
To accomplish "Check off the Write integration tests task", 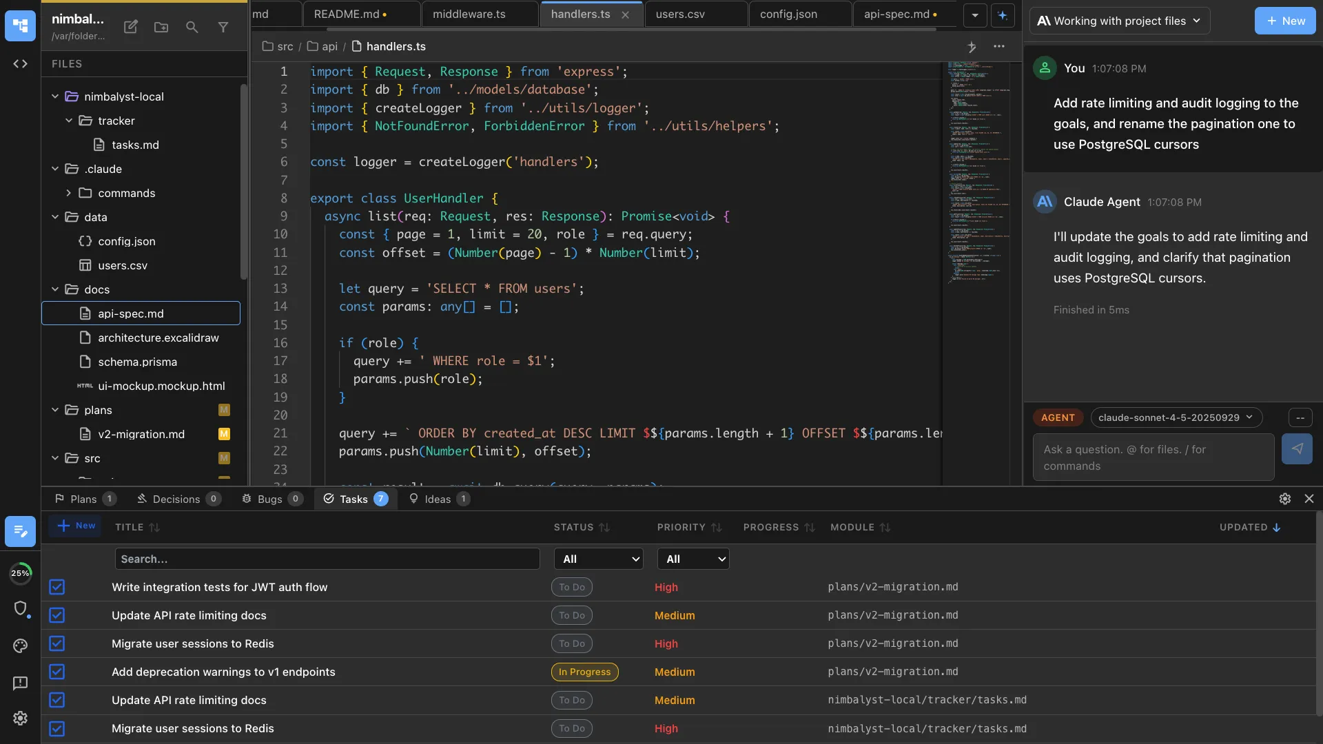I will point(57,587).
